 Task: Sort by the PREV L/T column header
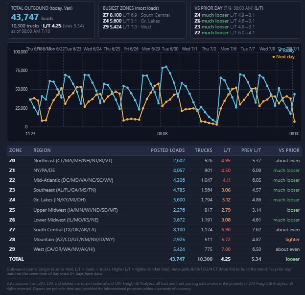tap(251, 150)
